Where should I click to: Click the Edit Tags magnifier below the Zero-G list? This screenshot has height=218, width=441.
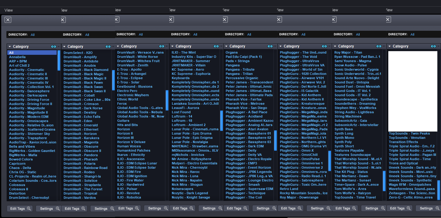pos(408,208)
